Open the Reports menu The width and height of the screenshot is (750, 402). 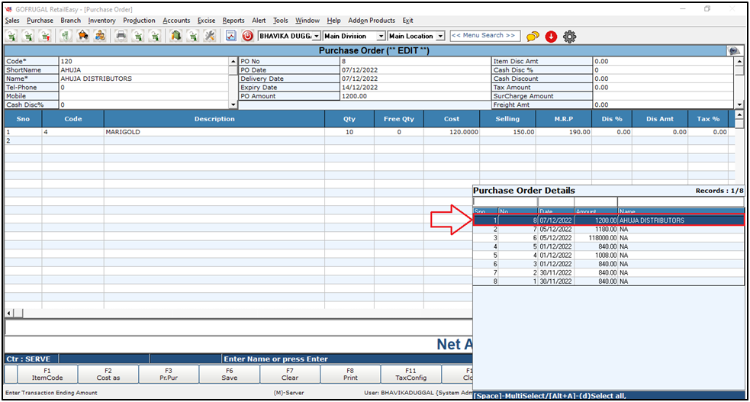pyautogui.click(x=233, y=21)
